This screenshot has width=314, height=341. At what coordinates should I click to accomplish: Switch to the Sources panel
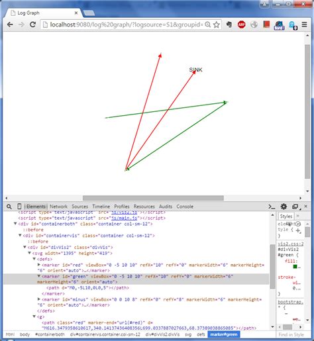(x=79, y=207)
